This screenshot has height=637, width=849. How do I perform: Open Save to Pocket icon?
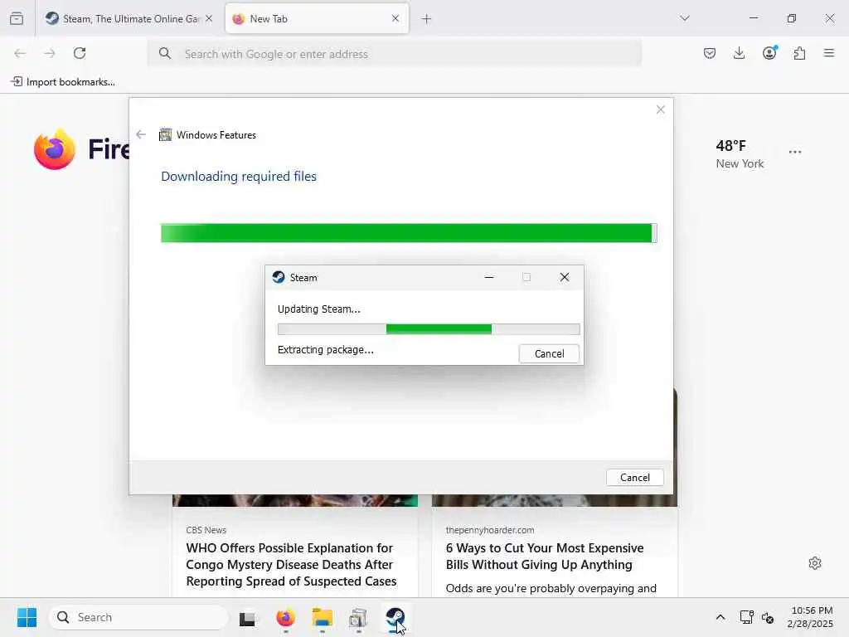pyautogui.click(x=710, y=53)
